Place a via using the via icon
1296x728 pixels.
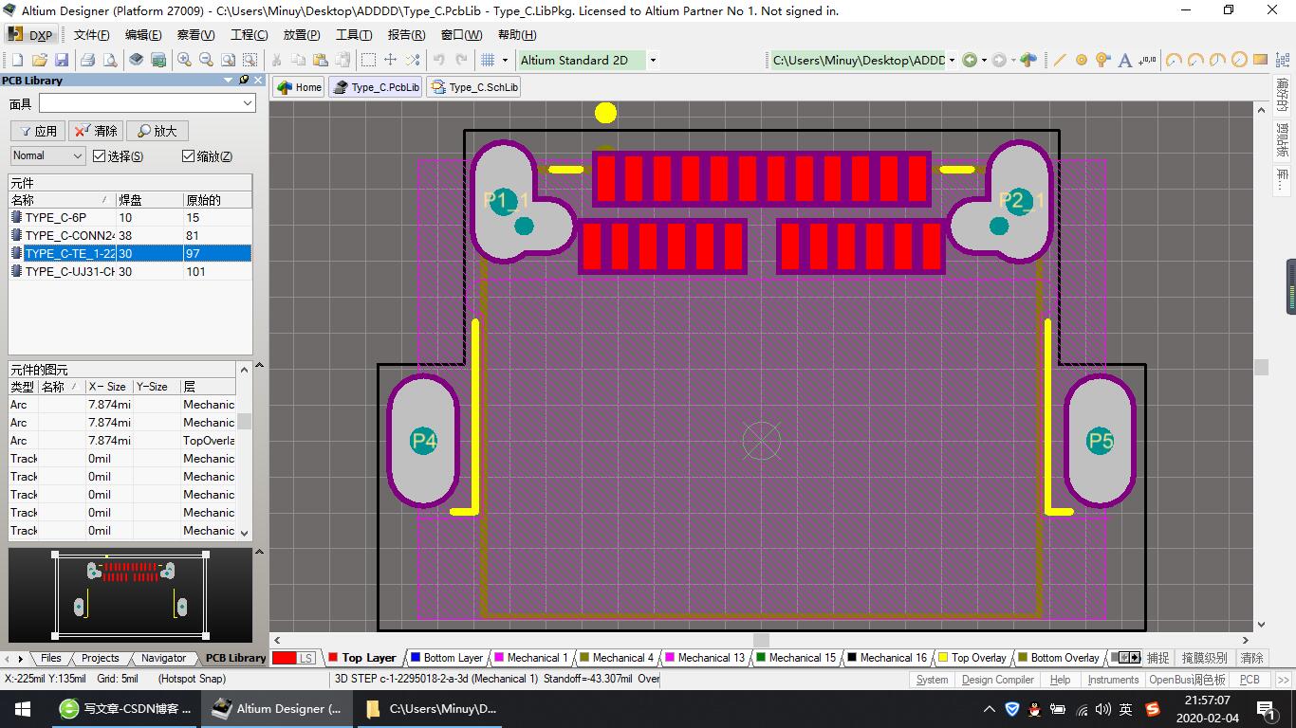tap(1102, 60)
